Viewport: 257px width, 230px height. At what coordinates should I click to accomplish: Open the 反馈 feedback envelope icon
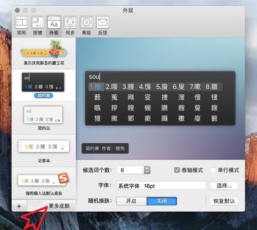(x=102, y=26)
